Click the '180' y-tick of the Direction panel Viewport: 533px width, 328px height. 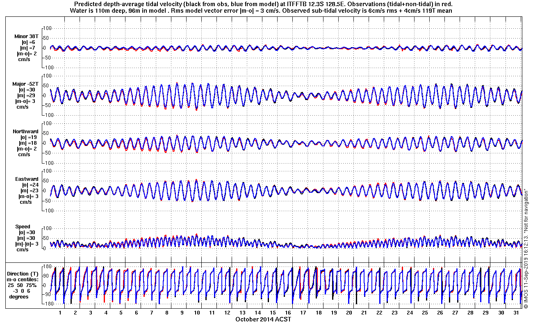pyautogui.click(x=47, y=267)
